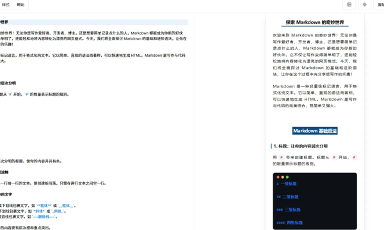Click heading 1. 标题：让你的内容层次分明
Viewport: 384px width, 230px height.
[301, 146]
